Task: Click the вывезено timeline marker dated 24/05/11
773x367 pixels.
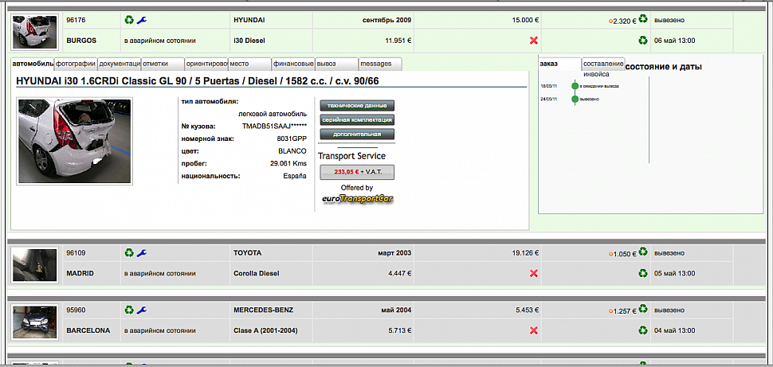Action: point(575,99)
